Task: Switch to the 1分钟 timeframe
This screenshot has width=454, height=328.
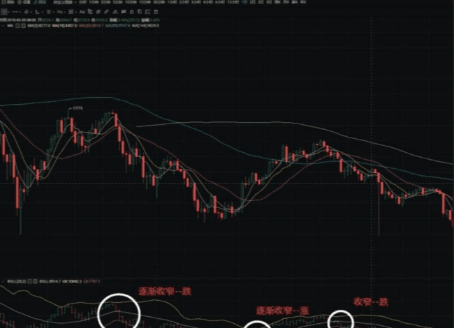Action: [94, 2]
